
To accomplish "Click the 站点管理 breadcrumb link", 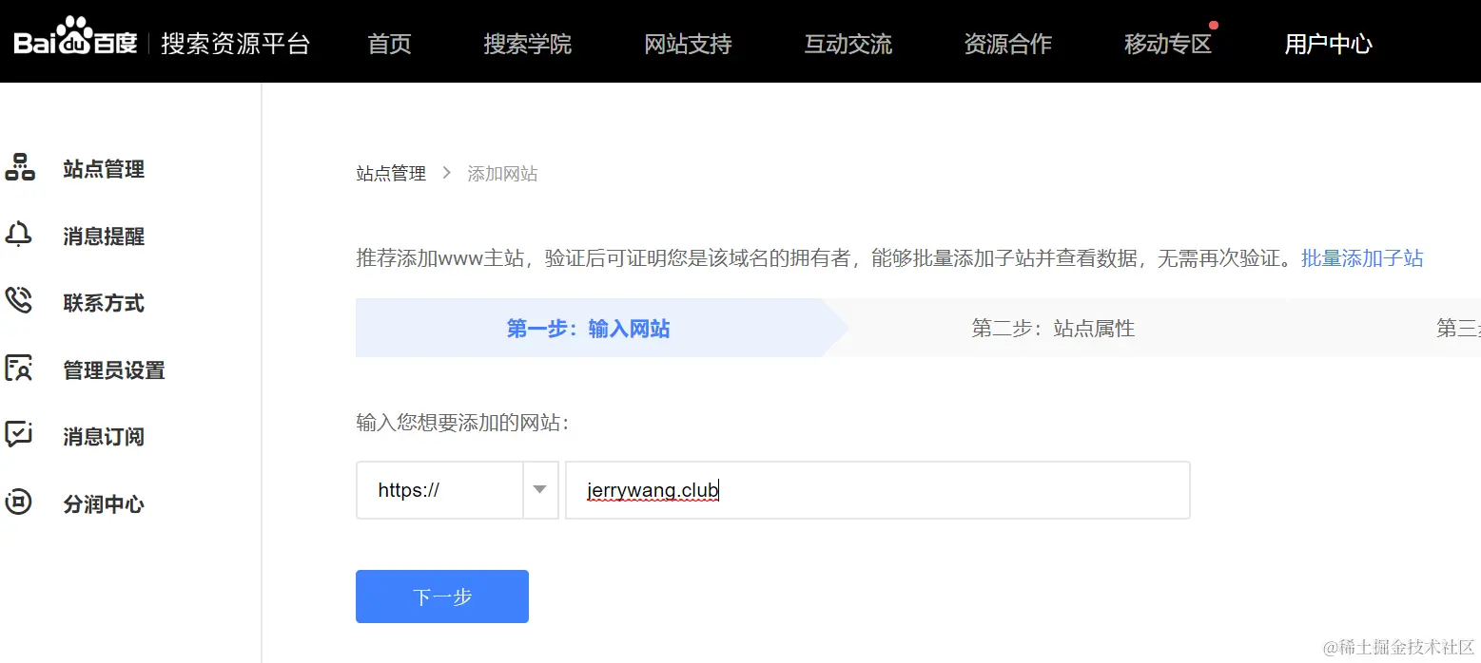I will point(391,174).
